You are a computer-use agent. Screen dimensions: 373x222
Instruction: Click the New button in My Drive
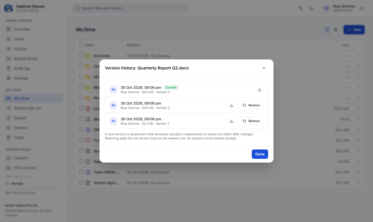click(x=354, y=30)
